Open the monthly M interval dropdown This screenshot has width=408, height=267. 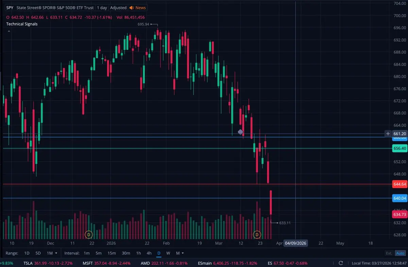coord(180,253)
